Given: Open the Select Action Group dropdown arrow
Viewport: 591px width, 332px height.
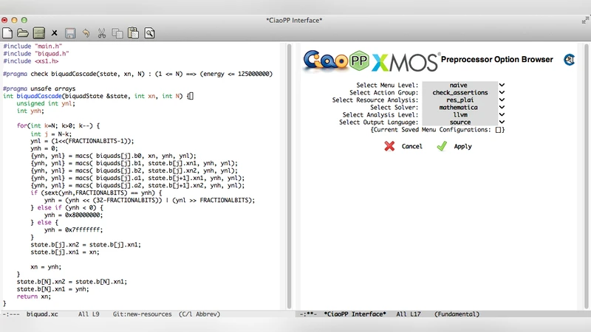Looking at the screenshot, I should pos(502,92).
